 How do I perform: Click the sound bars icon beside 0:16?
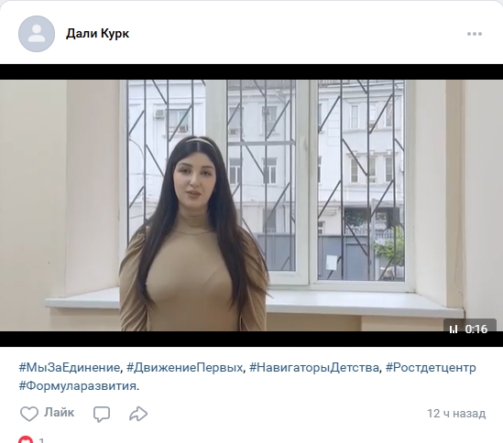[454, 330]
